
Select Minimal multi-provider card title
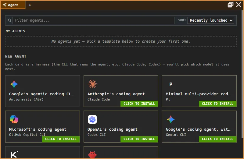coord(198,94)
